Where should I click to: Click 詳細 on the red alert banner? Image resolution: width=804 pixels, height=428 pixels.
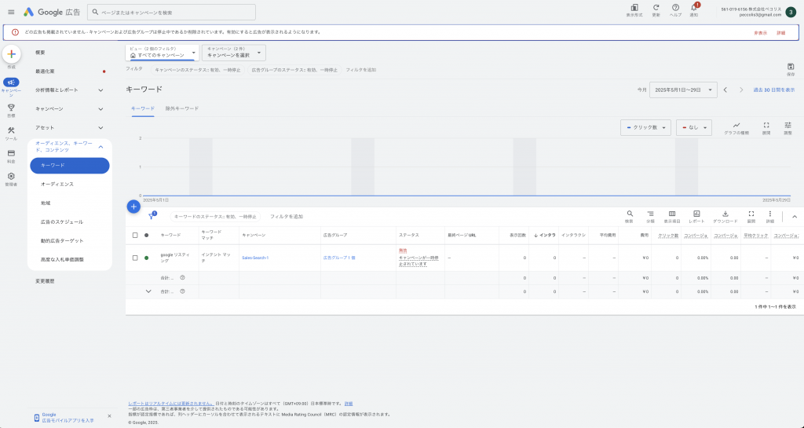click(781, 33)
